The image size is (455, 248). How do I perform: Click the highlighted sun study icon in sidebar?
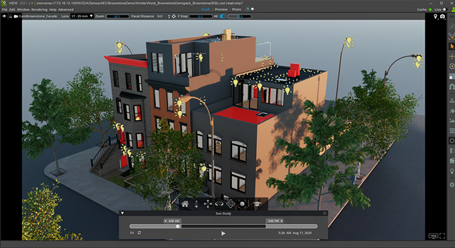(x=451, y=140)
